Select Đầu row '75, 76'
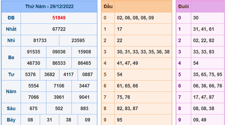Viewport: 225px width, 125px height. click(123, 97)
